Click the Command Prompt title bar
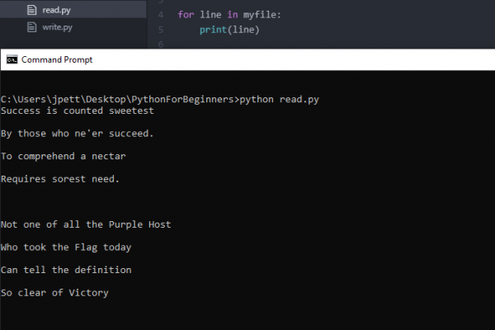 [247, 59]
